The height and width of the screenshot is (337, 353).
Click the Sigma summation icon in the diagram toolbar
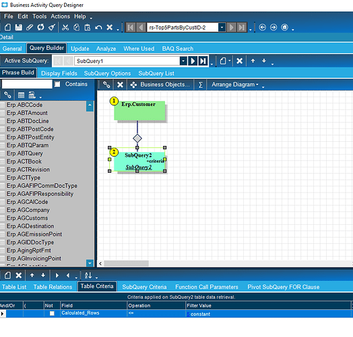click(x=200, y=84)
